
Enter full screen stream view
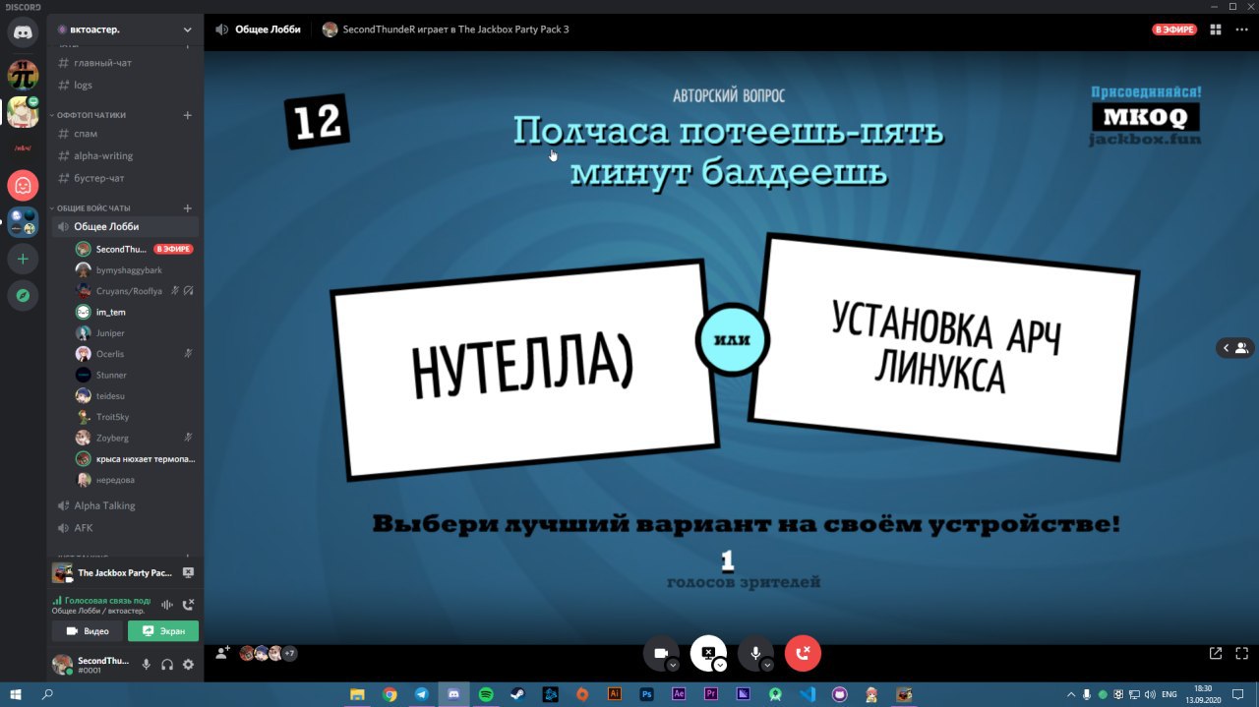coord(1241,653)
